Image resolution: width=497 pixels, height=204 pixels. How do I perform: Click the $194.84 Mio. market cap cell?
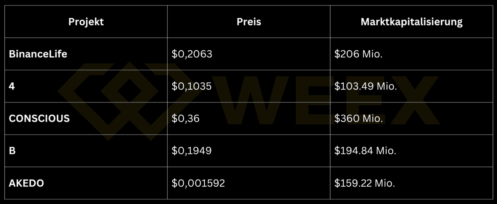[365, 150]
